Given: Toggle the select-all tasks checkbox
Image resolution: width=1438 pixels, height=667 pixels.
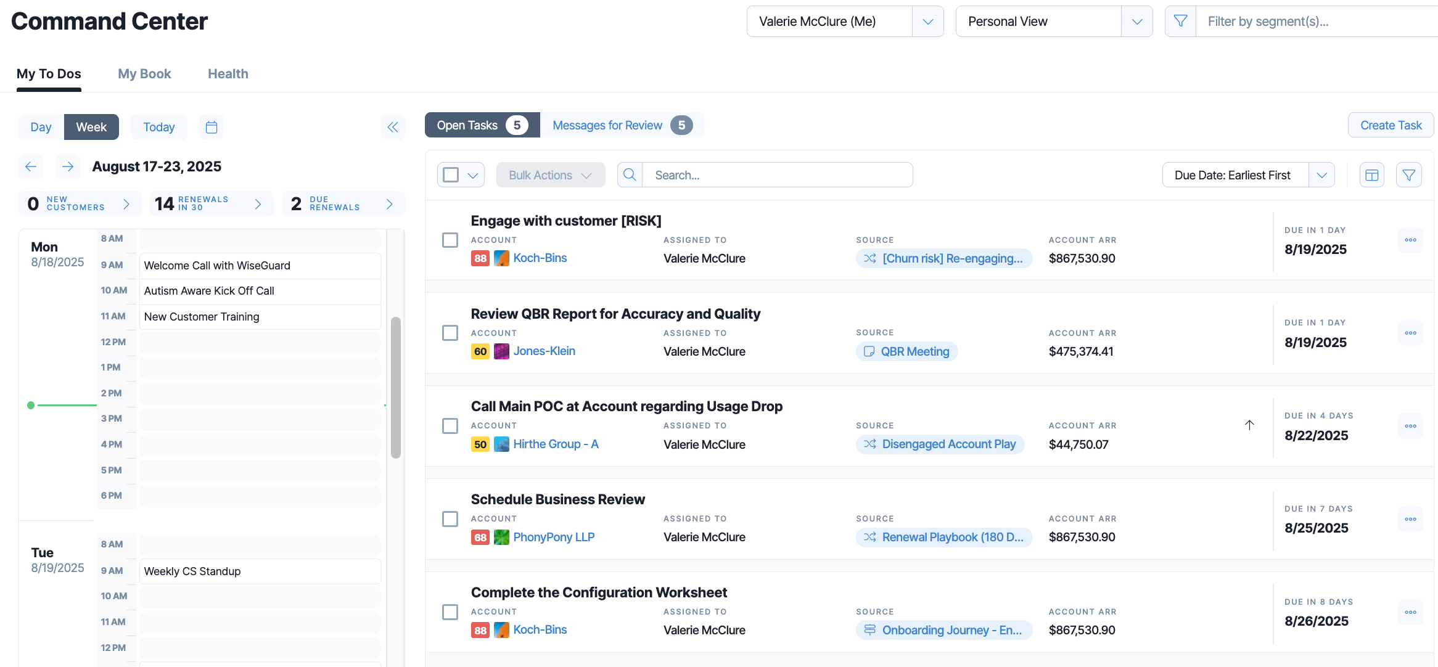Looking at the screenshot, I should click(x=451, y=175).
